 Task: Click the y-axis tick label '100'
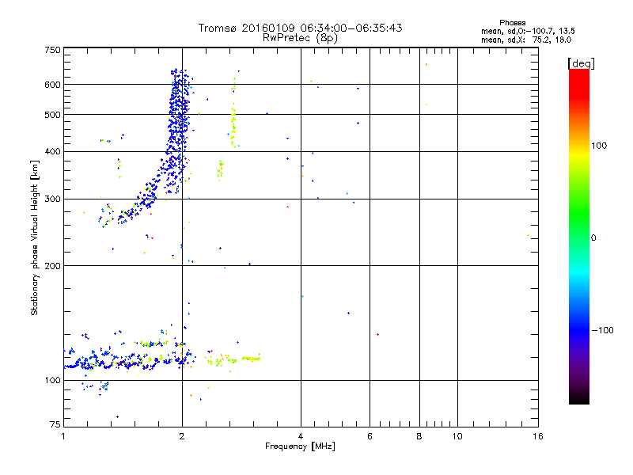[52, 380]
